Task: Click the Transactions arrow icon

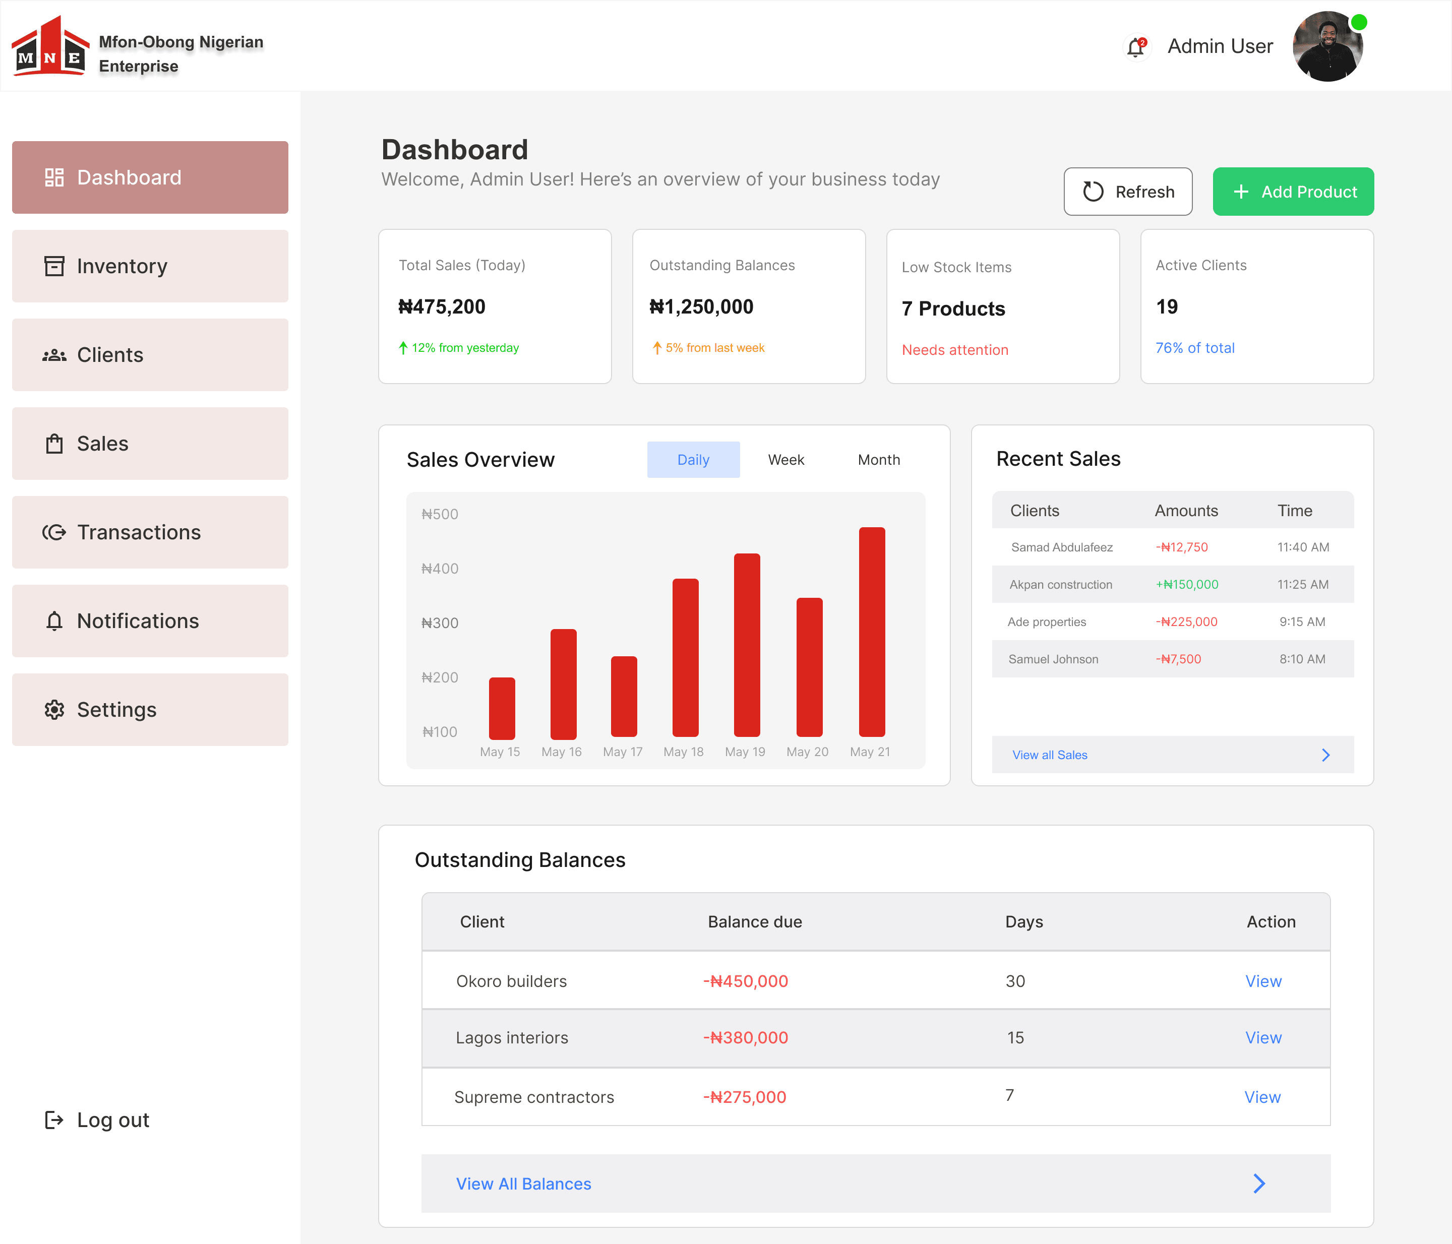Action: click(x=54, y=532)
